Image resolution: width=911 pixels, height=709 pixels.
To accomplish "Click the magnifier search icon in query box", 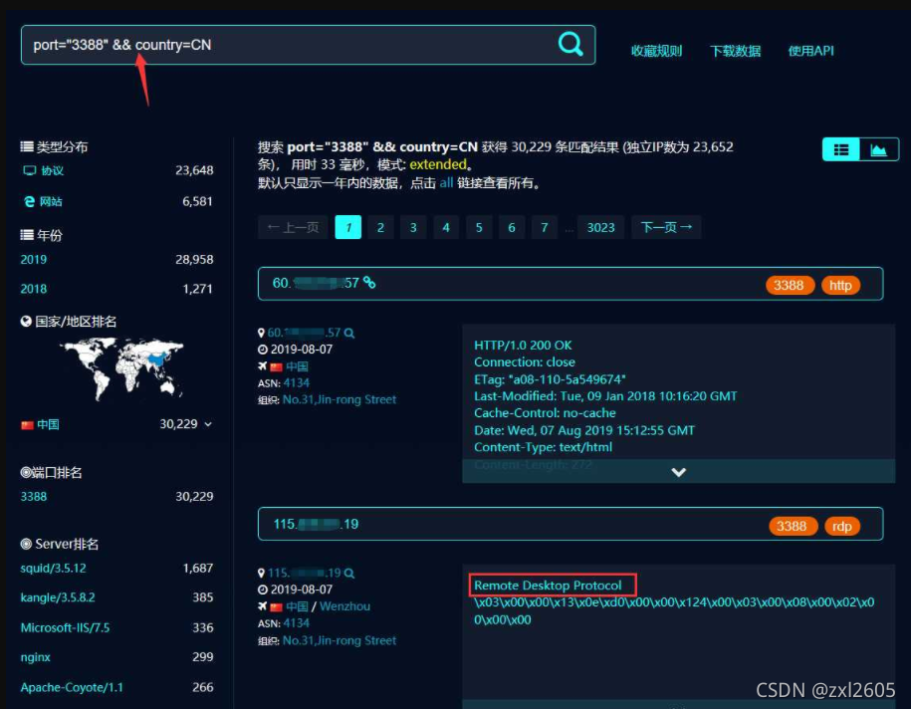I will (x=569, y=44).
